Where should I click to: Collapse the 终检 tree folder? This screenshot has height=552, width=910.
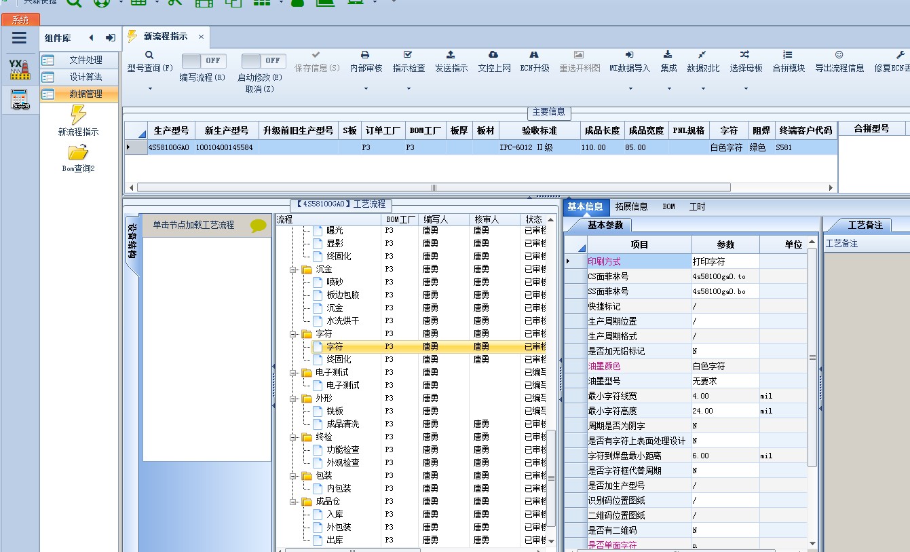tap(294, 437)
